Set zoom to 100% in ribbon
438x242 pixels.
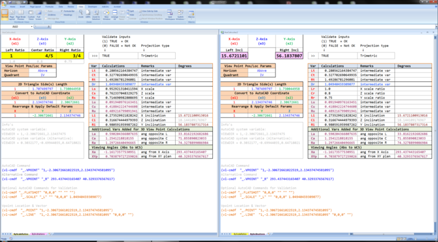(x=89, y=14)
